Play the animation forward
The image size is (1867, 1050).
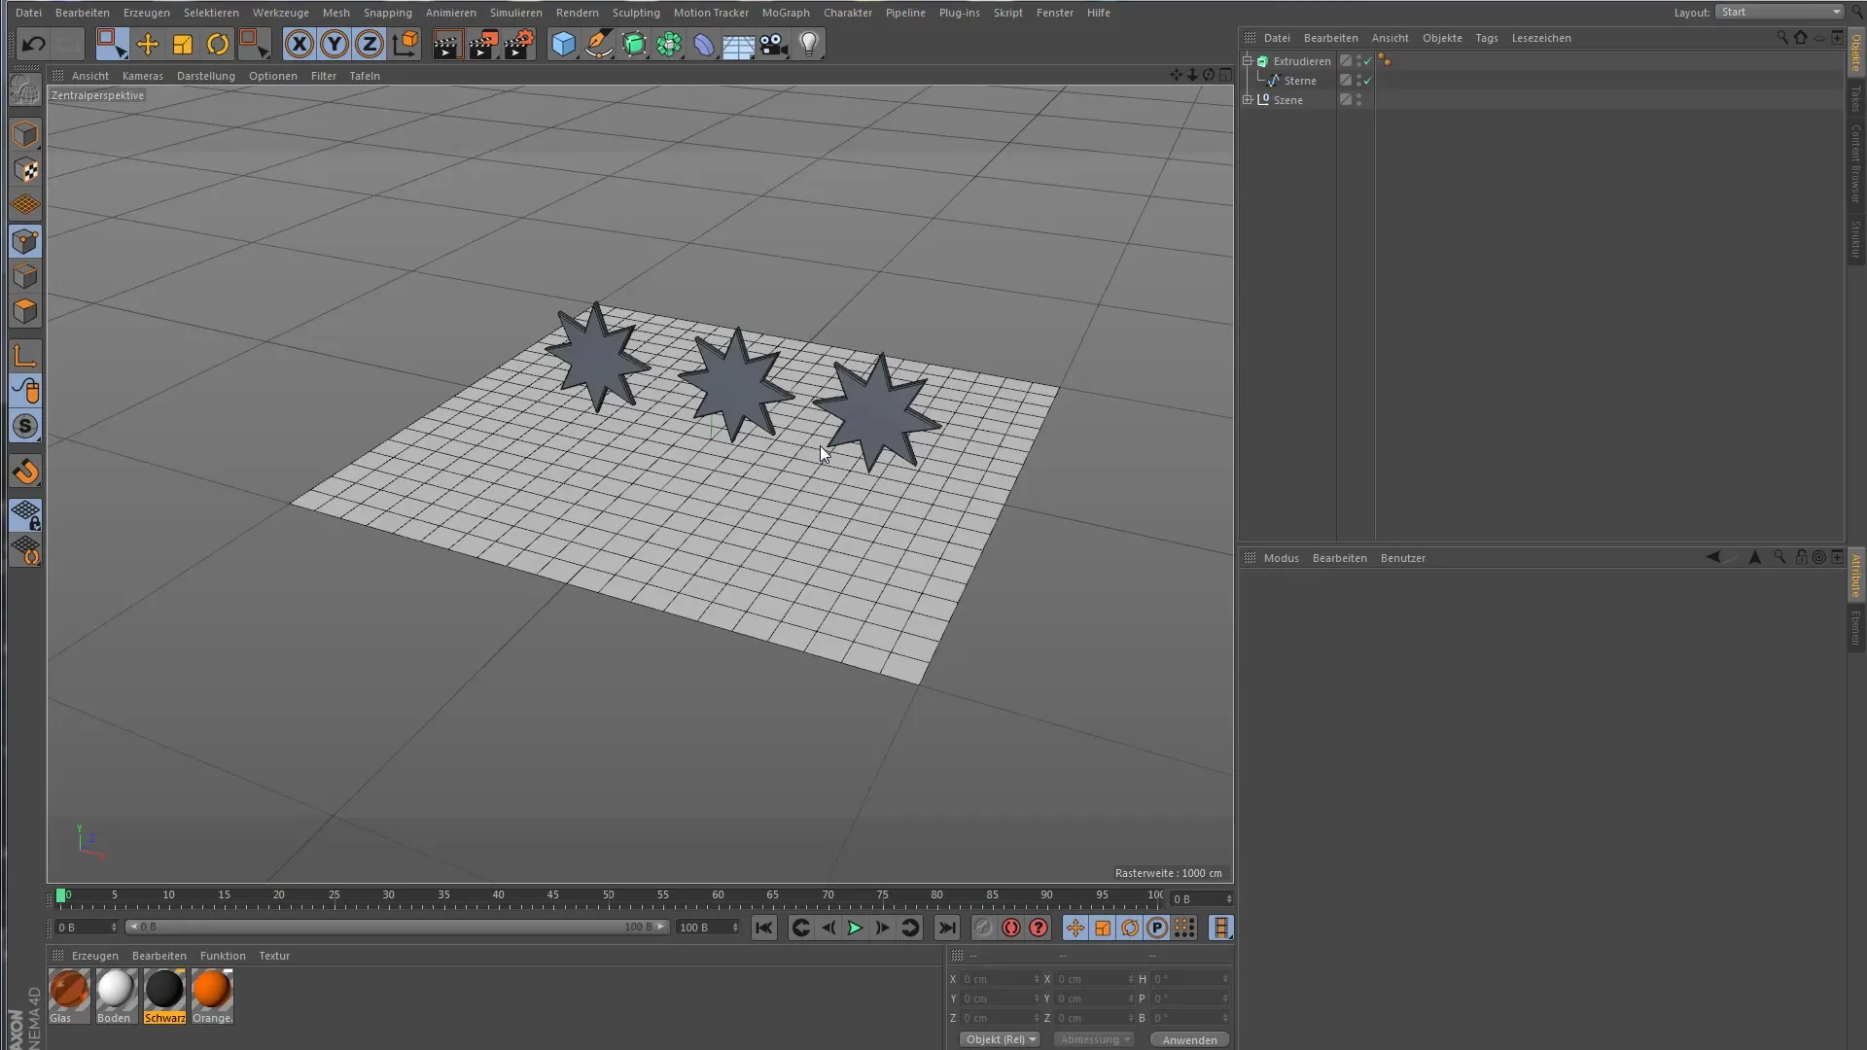[855, 927]
